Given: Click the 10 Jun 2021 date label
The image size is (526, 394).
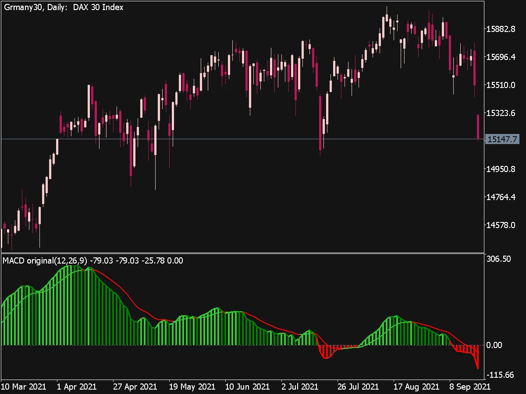Looking at the screenshot, I should coord(247,387).
